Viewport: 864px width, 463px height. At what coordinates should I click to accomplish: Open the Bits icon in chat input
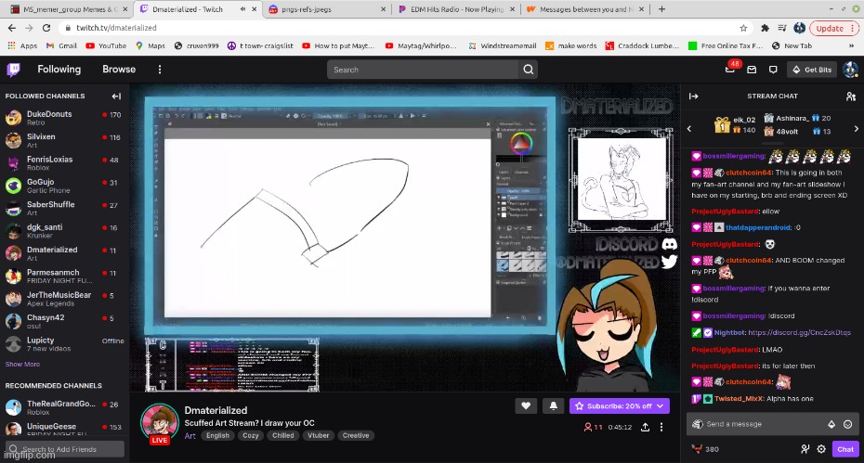(831, 424)
